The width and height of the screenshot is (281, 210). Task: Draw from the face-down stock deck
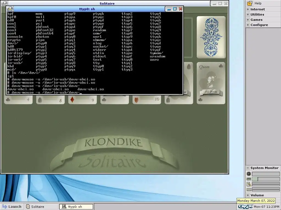coord(211,37)
